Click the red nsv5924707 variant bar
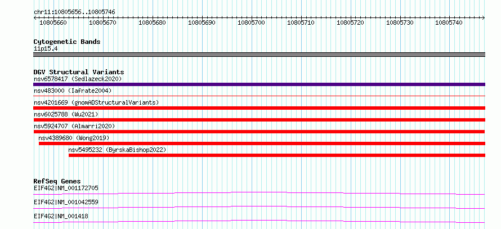 [x=259, y=132]
